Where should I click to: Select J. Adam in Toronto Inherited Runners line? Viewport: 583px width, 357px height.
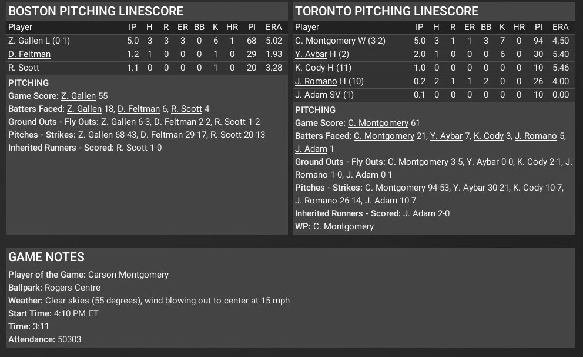point(418,213)
